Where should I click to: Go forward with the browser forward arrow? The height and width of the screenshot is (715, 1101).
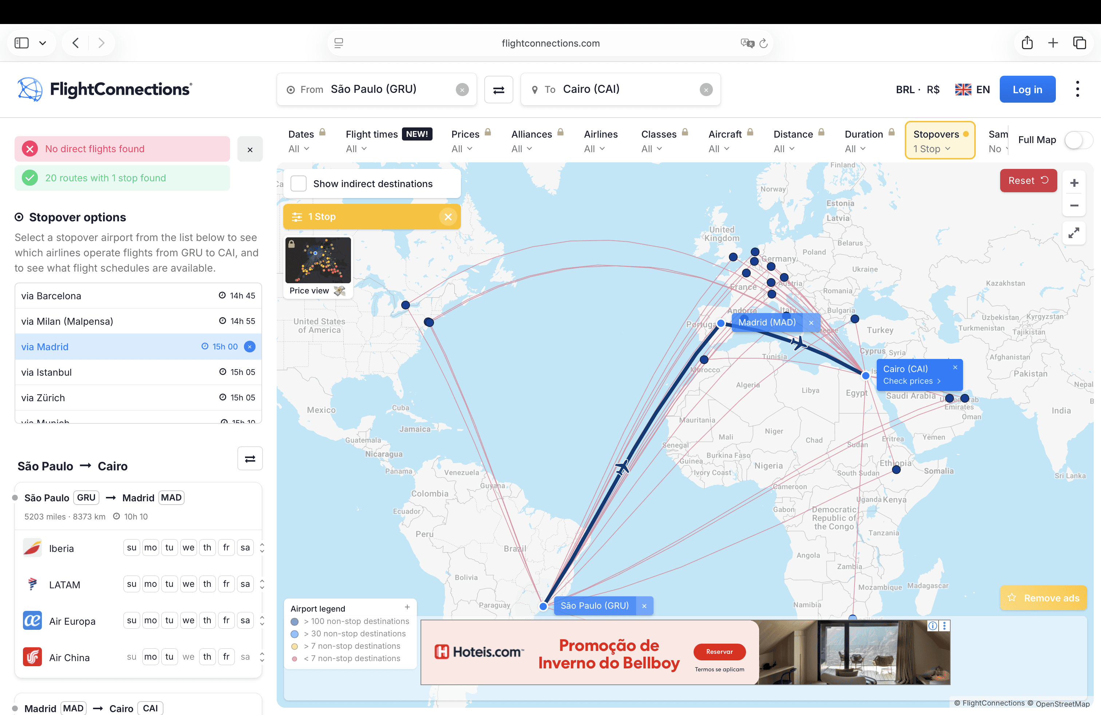pyautogui.click(x=101, y=43)
